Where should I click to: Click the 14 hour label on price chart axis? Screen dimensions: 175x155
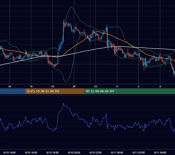(x=10, y=87)
